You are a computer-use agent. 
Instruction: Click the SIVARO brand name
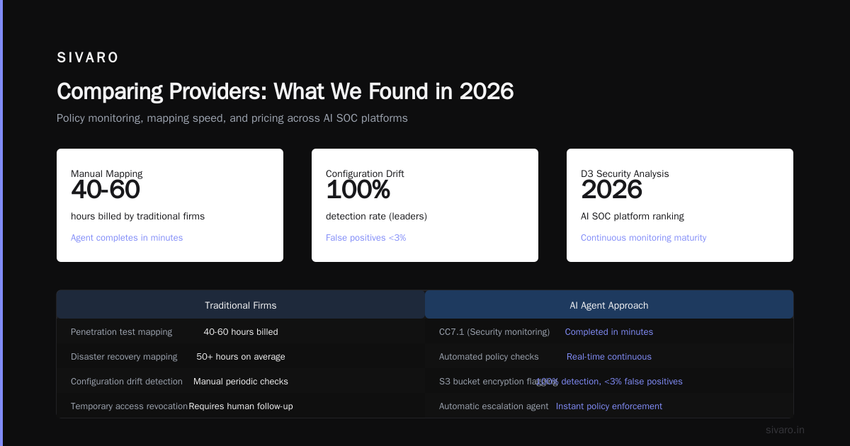[x=88, y=58]
